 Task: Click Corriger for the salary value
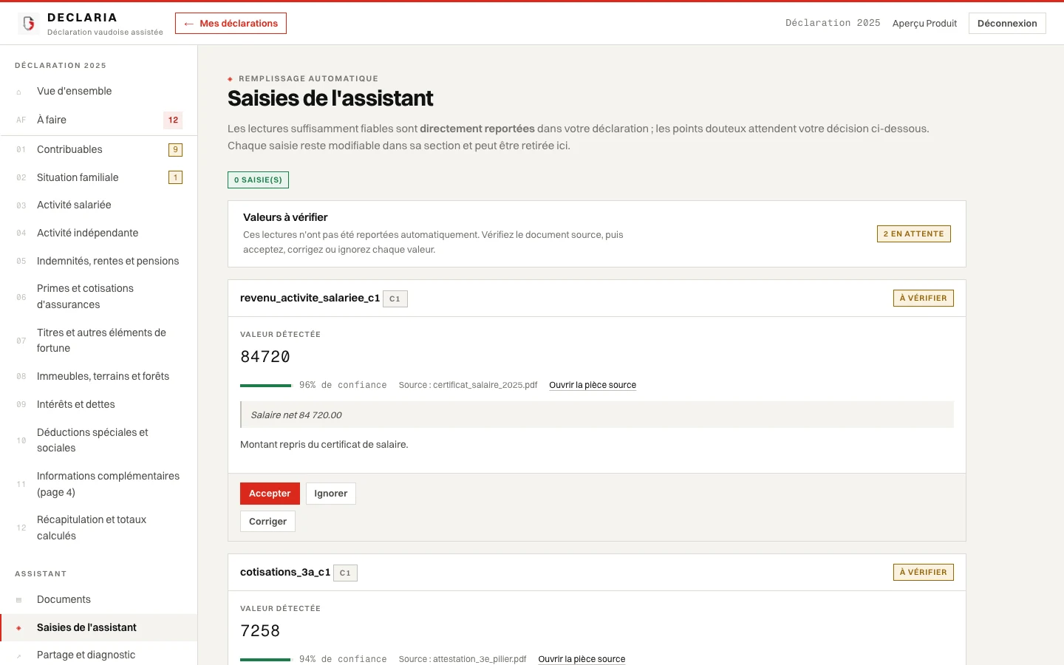[267, 521]
